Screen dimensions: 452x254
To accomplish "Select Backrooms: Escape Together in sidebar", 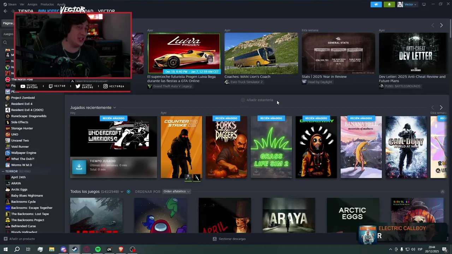I will [32, 208].
